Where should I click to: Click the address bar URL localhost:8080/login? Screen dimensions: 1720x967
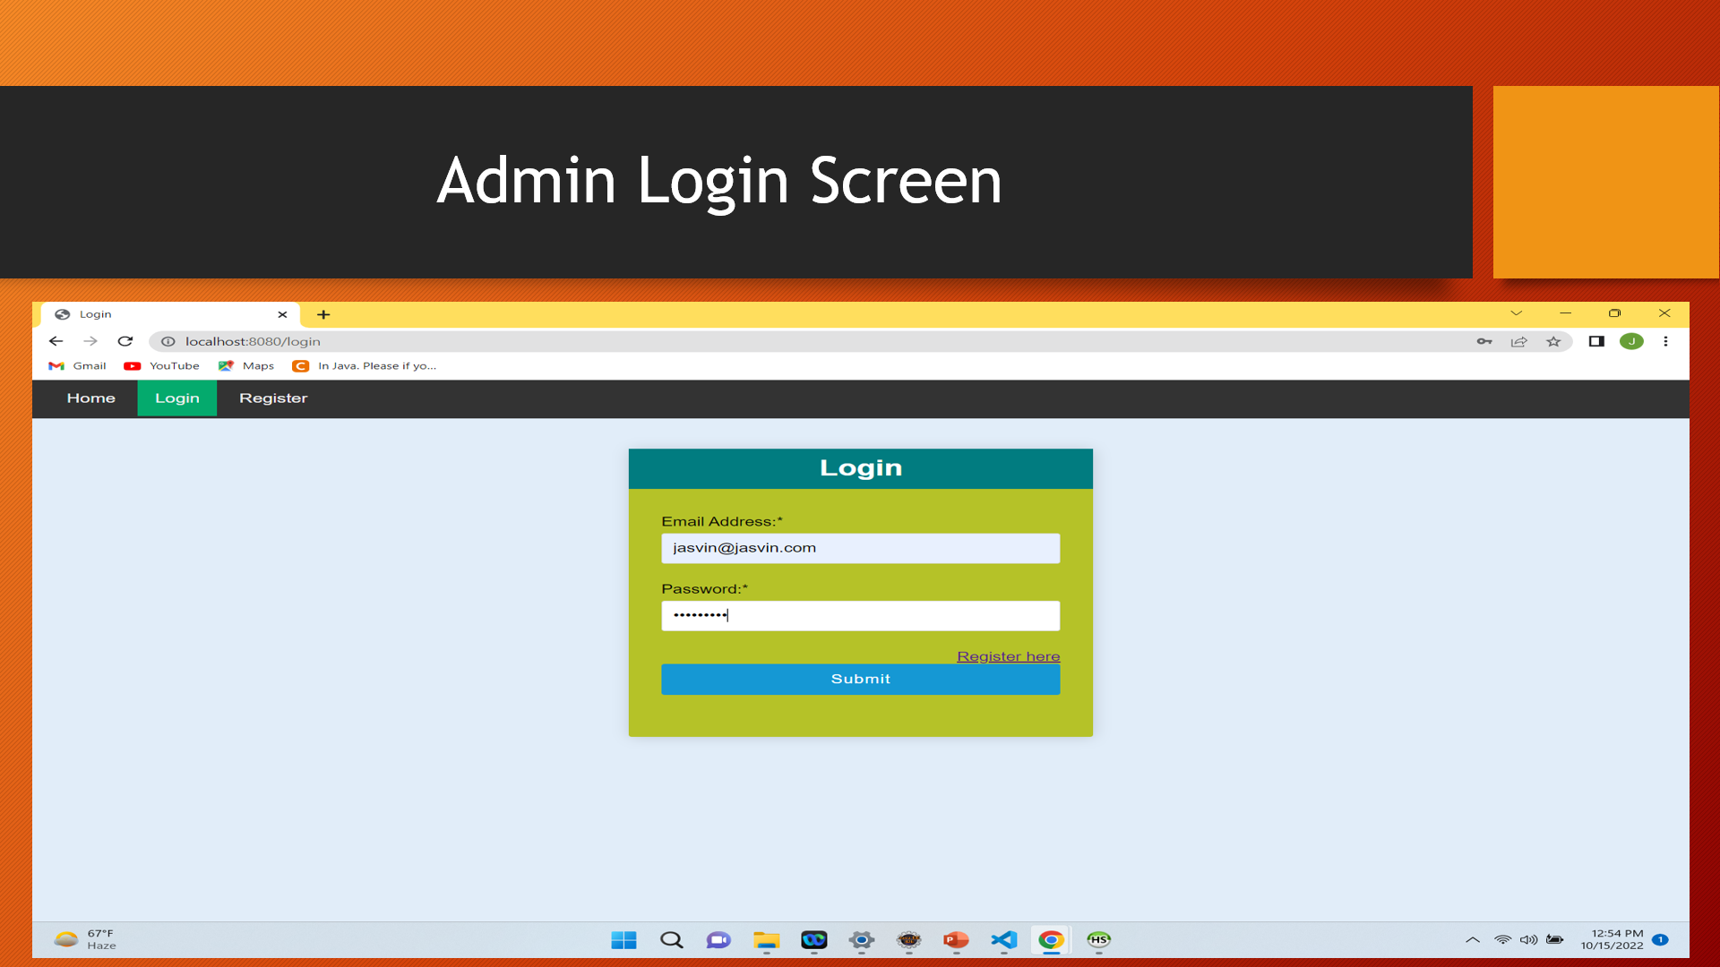pos(253,341)
